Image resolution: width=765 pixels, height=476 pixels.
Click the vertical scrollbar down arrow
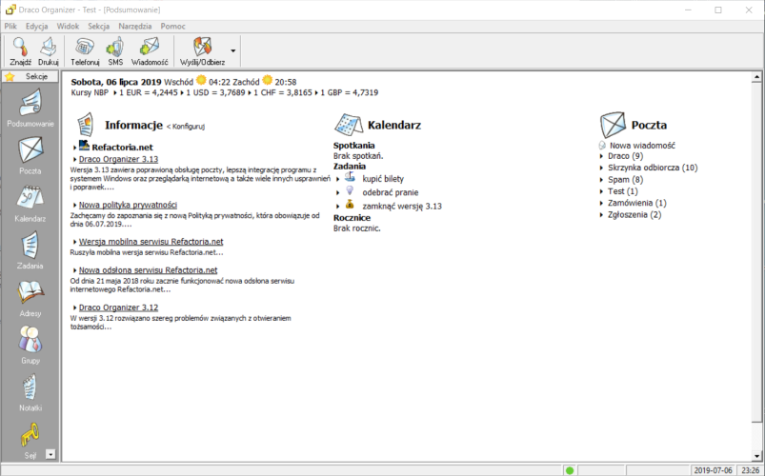(756, 457)
